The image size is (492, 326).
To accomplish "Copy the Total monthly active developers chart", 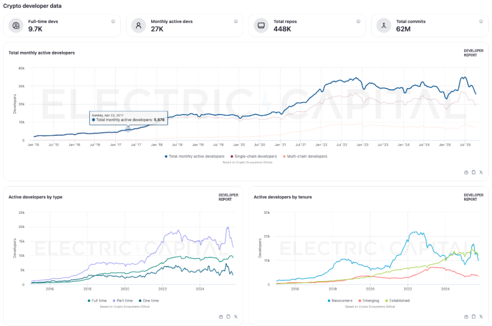I will pos(474,172).
